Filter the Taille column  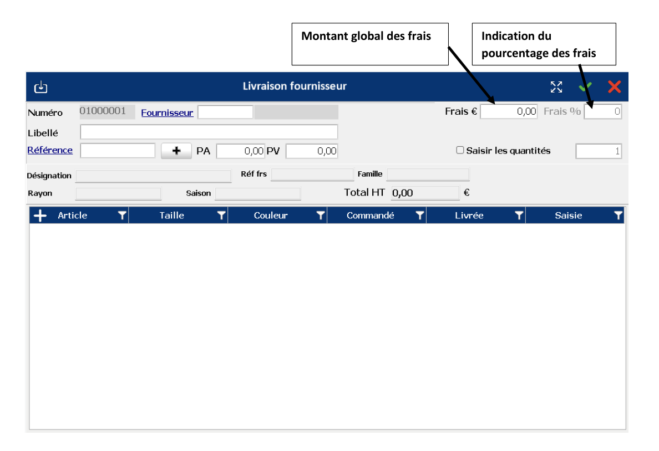click(x=221, y=216)
